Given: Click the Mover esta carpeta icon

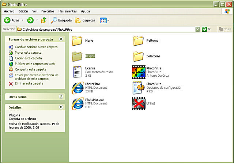Looking at the screenshot, I should 11,53.
